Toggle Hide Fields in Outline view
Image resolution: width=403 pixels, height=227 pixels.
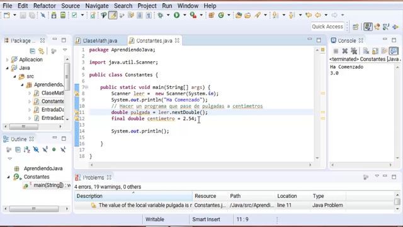point(36,149)
